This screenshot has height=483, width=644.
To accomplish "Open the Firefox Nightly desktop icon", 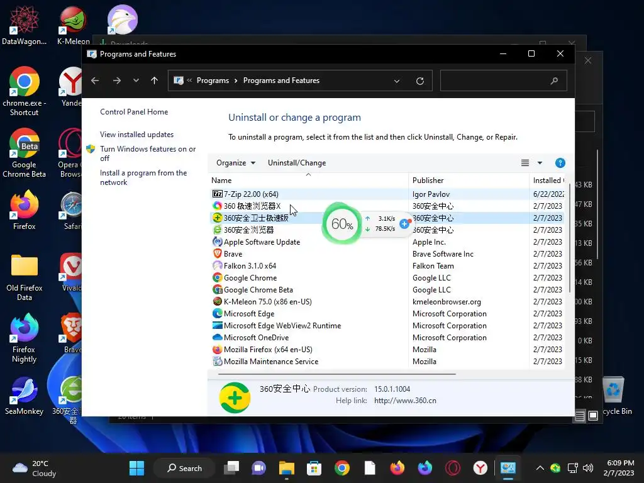I will (x=25, y=338).
